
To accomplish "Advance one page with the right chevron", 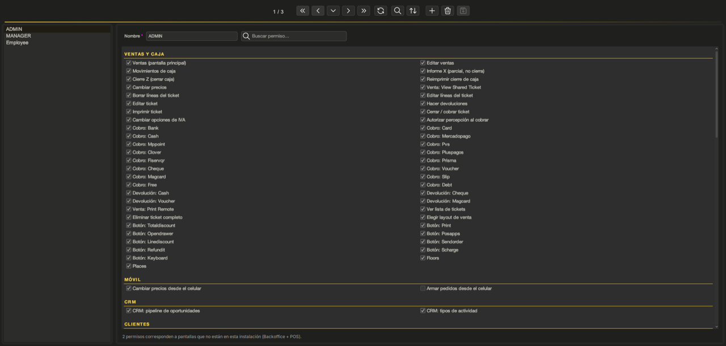I will pyautogui.click(x=348, y=11).
